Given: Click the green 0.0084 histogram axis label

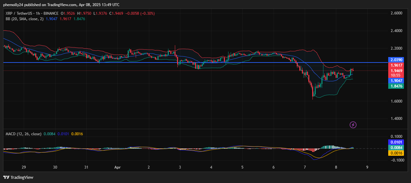Looking at the screenshot, I should click(x=397, y=148).
